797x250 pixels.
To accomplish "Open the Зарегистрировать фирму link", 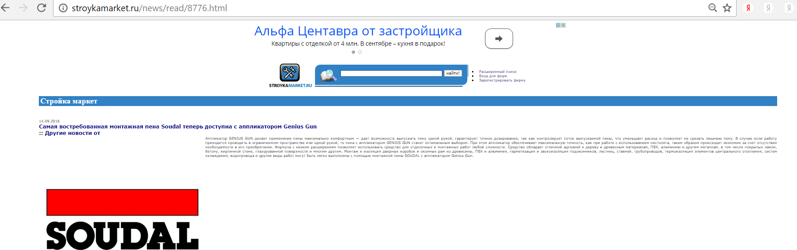I will click(502, 80).
